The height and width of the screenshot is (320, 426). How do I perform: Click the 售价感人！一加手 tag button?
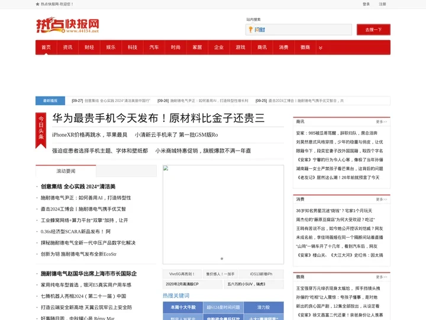(220, 274)
